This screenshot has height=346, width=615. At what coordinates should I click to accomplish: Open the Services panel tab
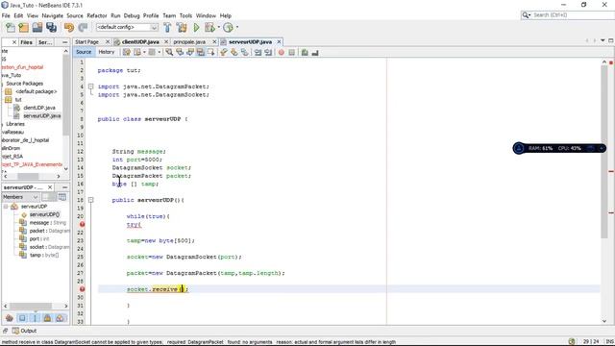[45, 42]
